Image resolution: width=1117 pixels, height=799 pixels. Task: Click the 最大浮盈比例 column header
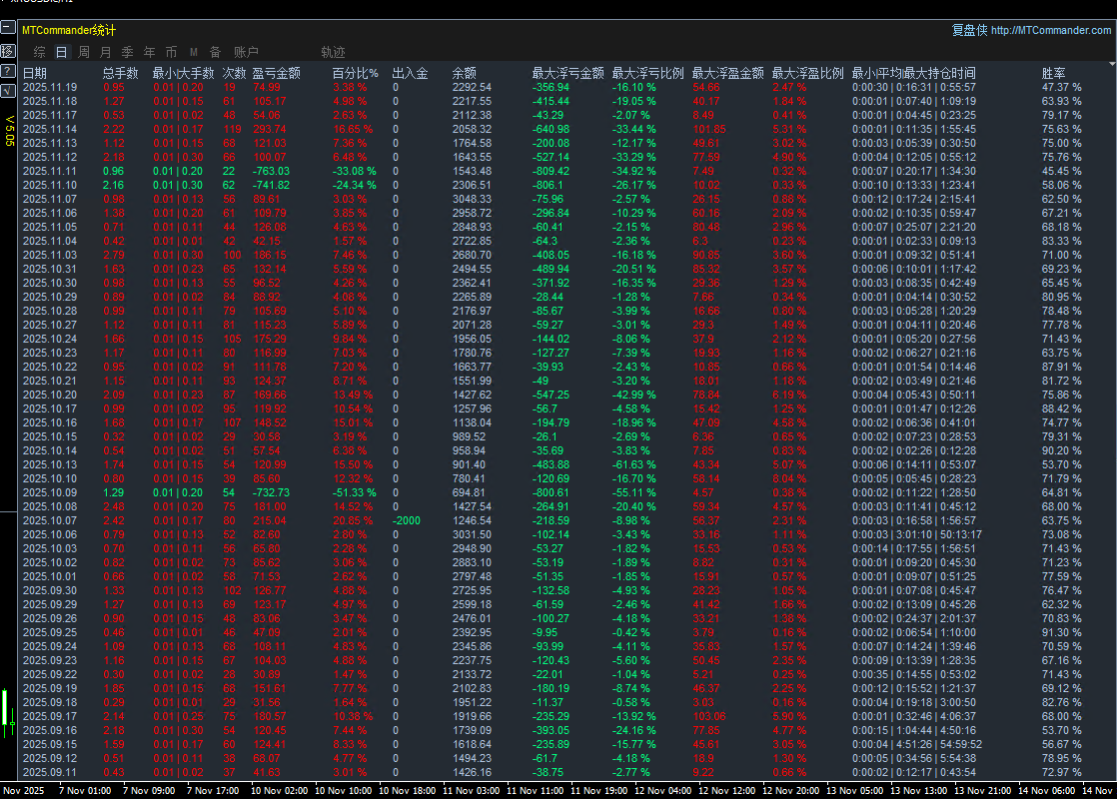pos(808,73)
